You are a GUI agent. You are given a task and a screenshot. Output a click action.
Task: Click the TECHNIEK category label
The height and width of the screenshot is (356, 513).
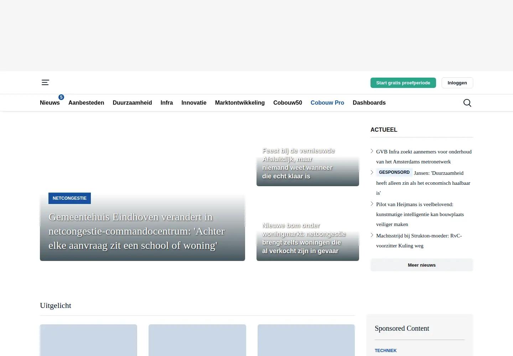pos(385,351)
